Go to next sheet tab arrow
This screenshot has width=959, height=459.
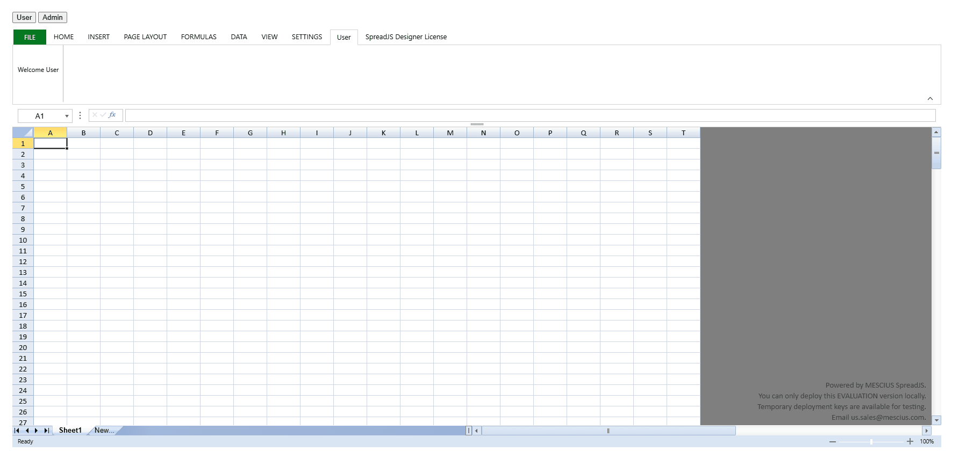click(x=36, y=431)
